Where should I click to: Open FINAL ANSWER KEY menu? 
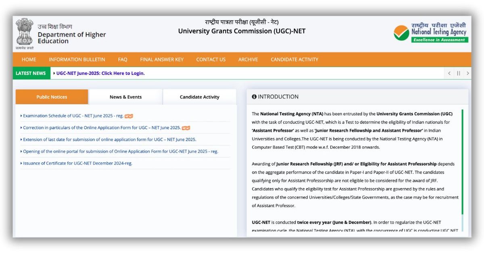point(162,59)
